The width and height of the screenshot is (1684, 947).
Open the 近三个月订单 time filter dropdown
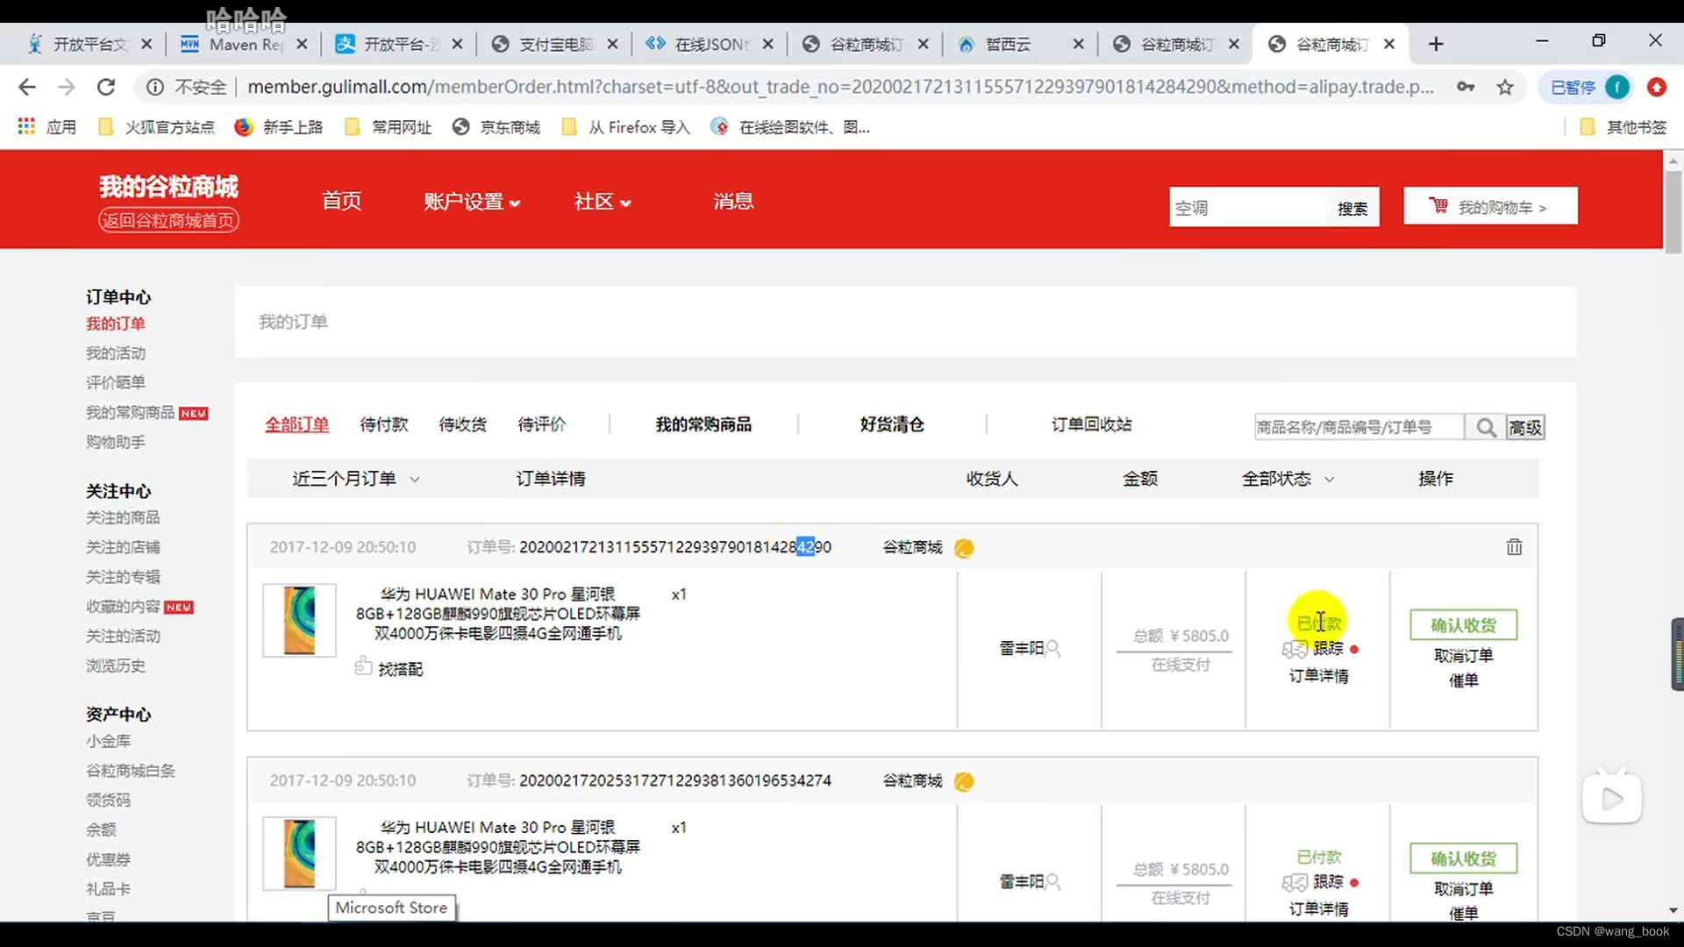(356, 479)
